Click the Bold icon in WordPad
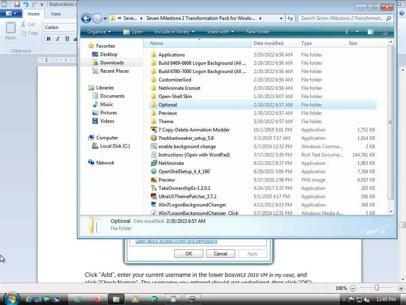The image size is (406, 305). pos(48,39)
